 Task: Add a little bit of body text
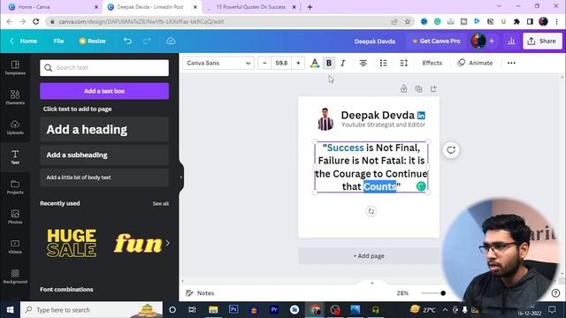coord(104,178)
